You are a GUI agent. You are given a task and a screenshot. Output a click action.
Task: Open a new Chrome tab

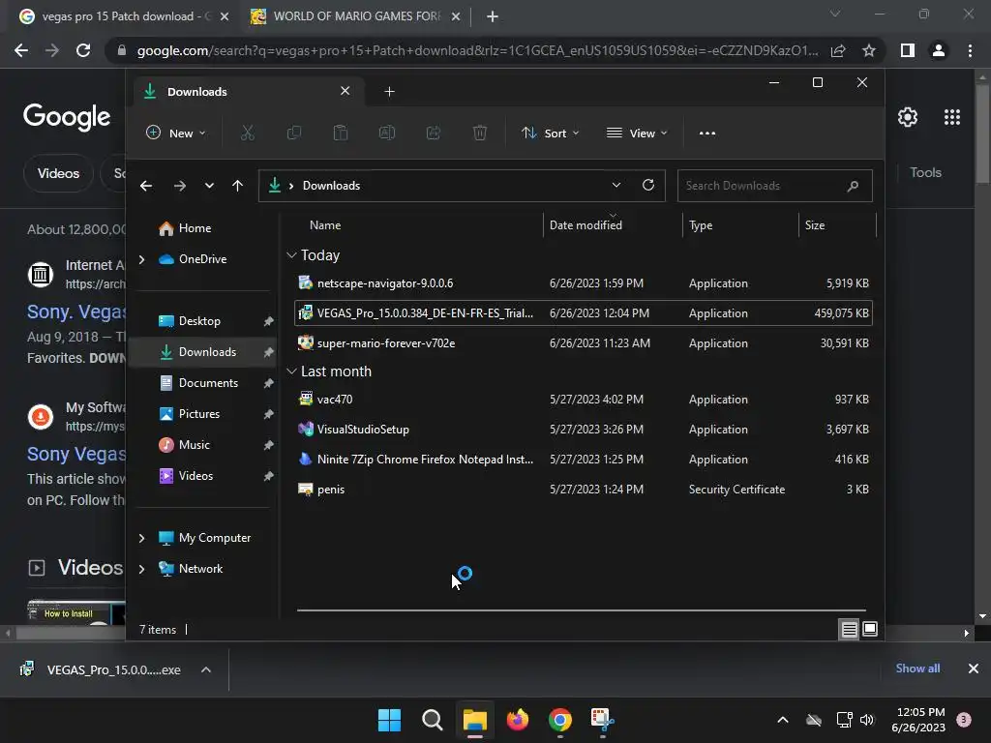493,16
